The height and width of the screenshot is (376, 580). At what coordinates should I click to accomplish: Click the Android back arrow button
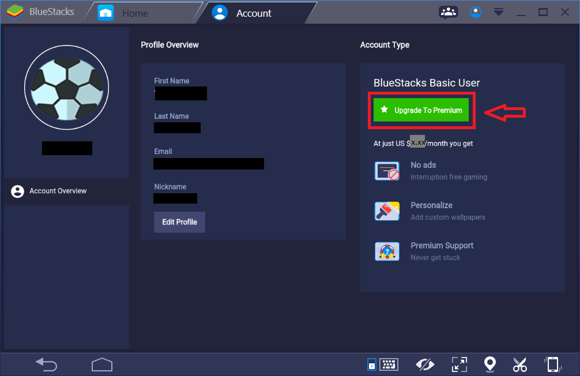click(46, 364)
